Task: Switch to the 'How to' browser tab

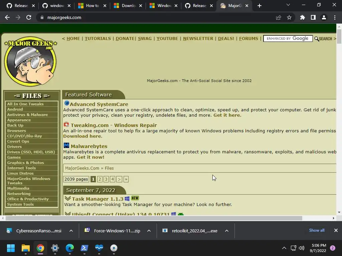Action: click(x=93, y=6)
